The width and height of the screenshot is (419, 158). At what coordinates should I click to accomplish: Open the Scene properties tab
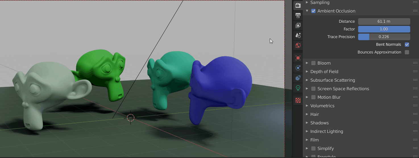point(298,35)
